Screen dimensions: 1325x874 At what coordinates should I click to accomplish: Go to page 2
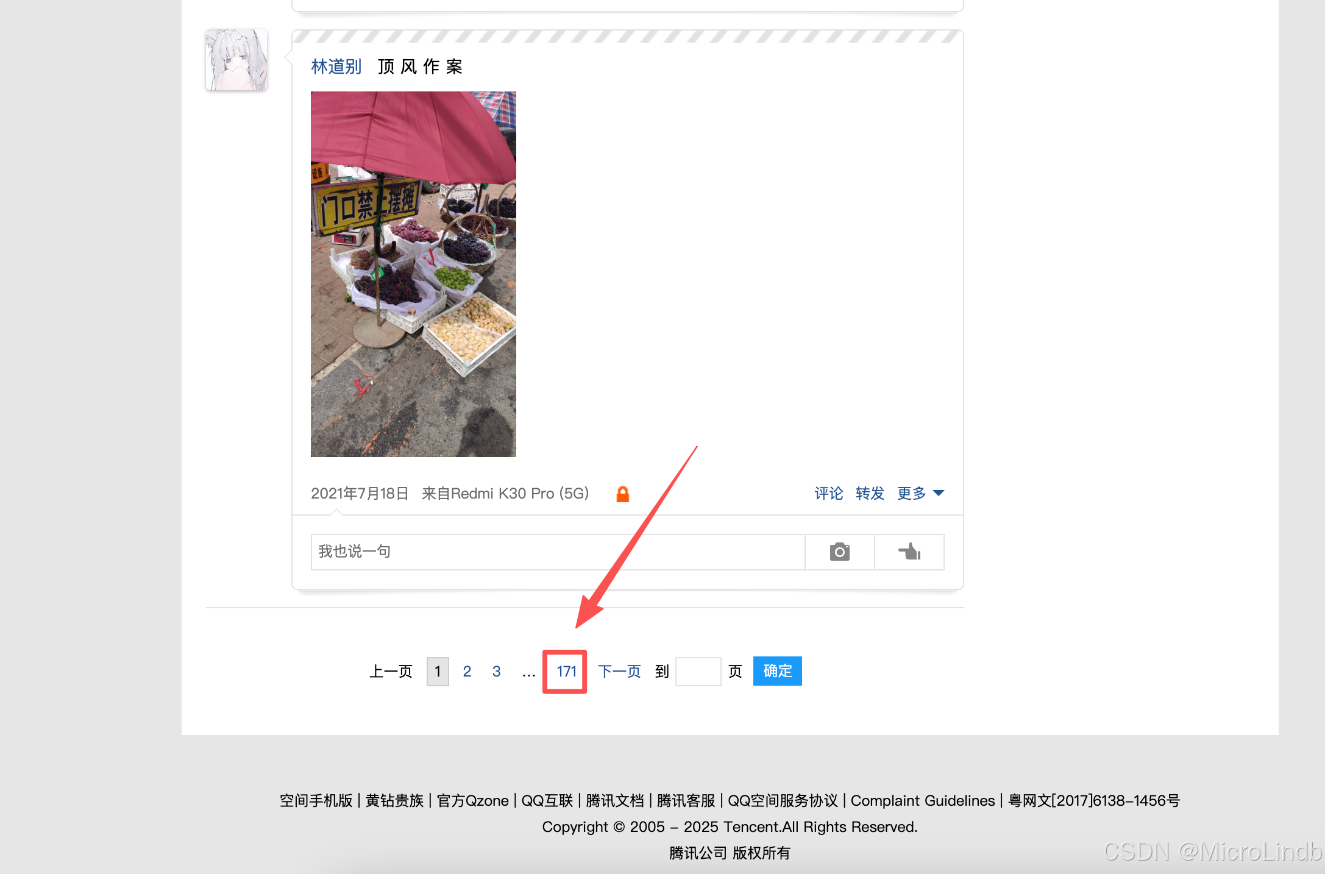tap(467, 672)
